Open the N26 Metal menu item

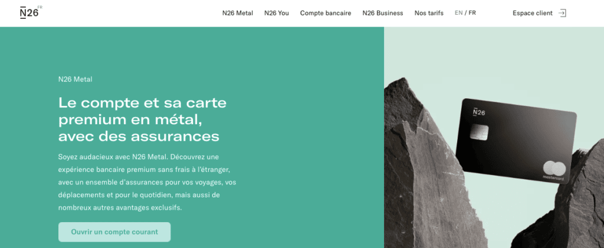pos(238,13)
